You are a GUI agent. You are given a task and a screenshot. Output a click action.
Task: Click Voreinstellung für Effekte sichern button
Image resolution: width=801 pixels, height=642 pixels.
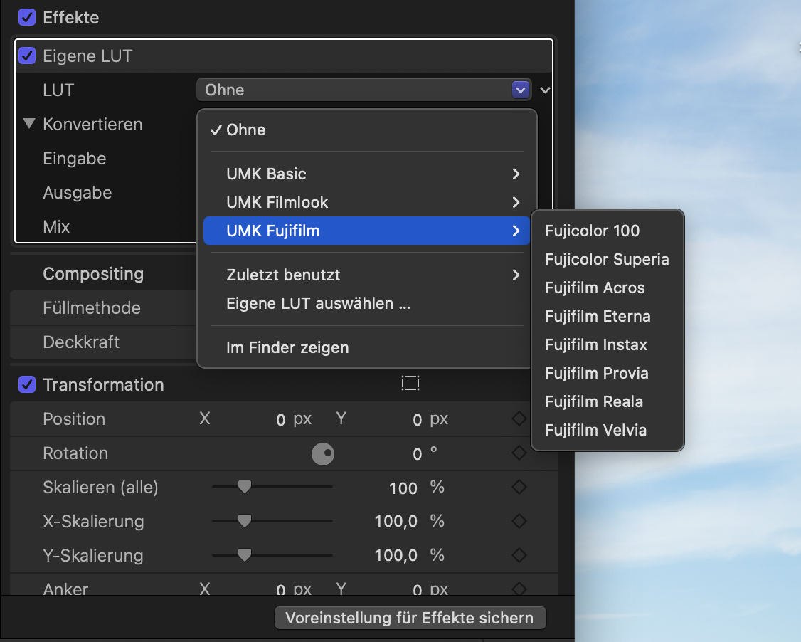point(410,618)
